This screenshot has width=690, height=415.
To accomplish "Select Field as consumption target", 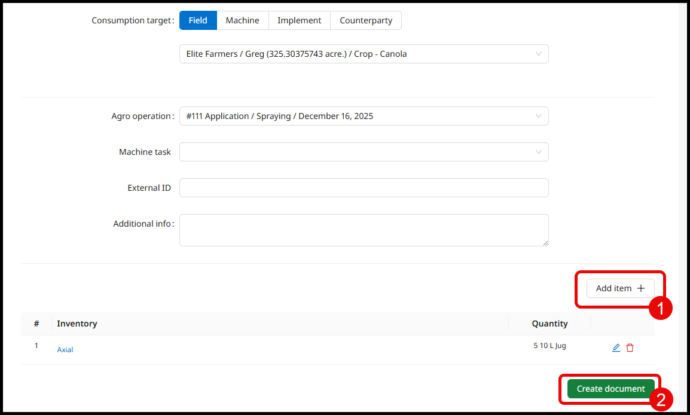I will tap(198, 20).
